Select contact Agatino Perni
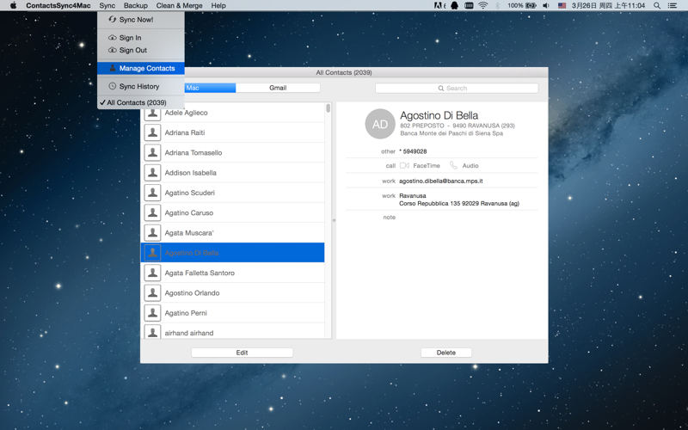Viewport: 688px width, 430px height. click(232, 313)
